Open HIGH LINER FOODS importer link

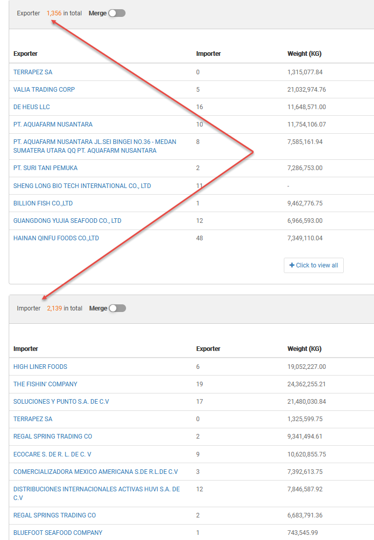point(40,367)
